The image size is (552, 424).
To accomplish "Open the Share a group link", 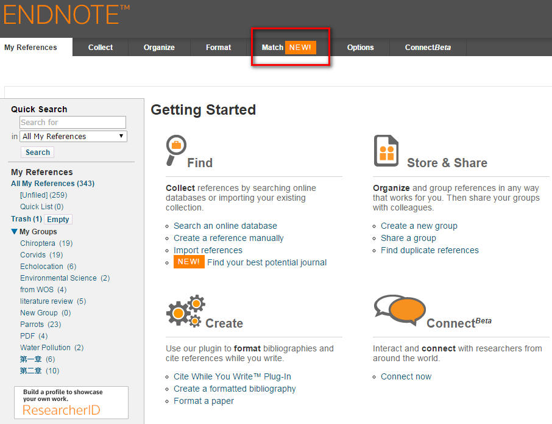I will coord(408,239).
